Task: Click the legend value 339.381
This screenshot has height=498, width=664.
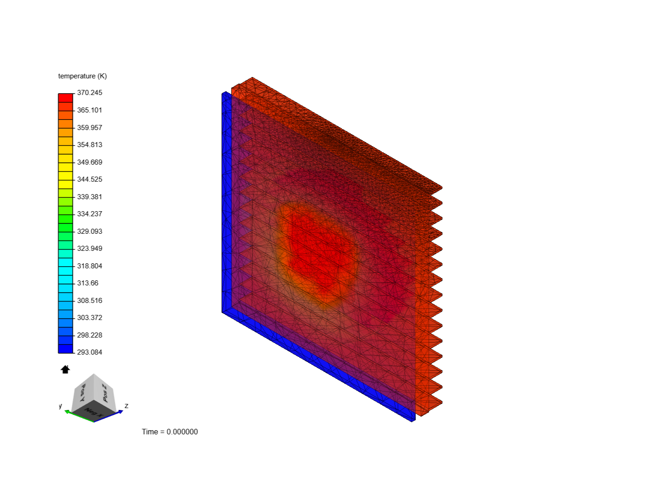Action: pos(89,197)
